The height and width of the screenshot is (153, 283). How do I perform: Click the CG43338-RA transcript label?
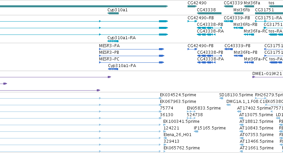coord(210,31)
